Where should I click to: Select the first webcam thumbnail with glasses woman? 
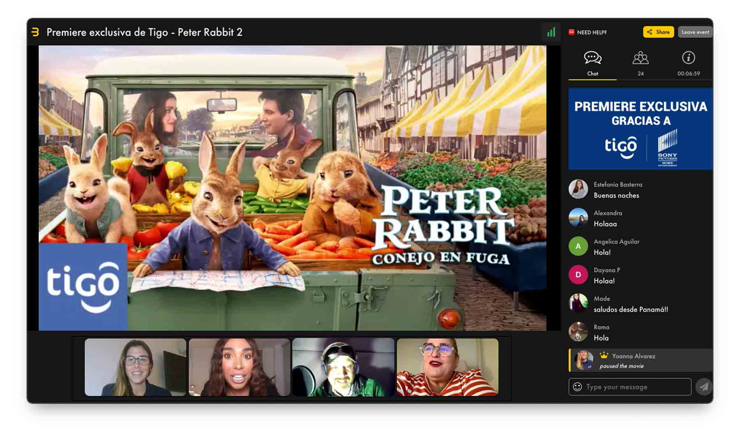(135, 367)
